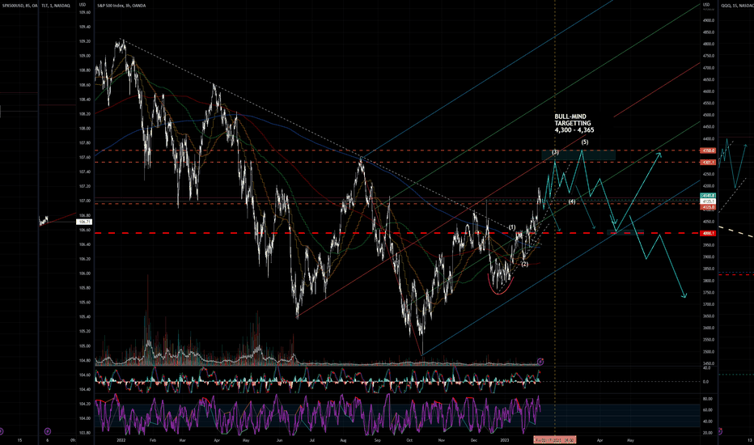Screen dimensions: 754x445
Task: Click the green last-price label on the S&P axis
Action: tap(709, 196)
